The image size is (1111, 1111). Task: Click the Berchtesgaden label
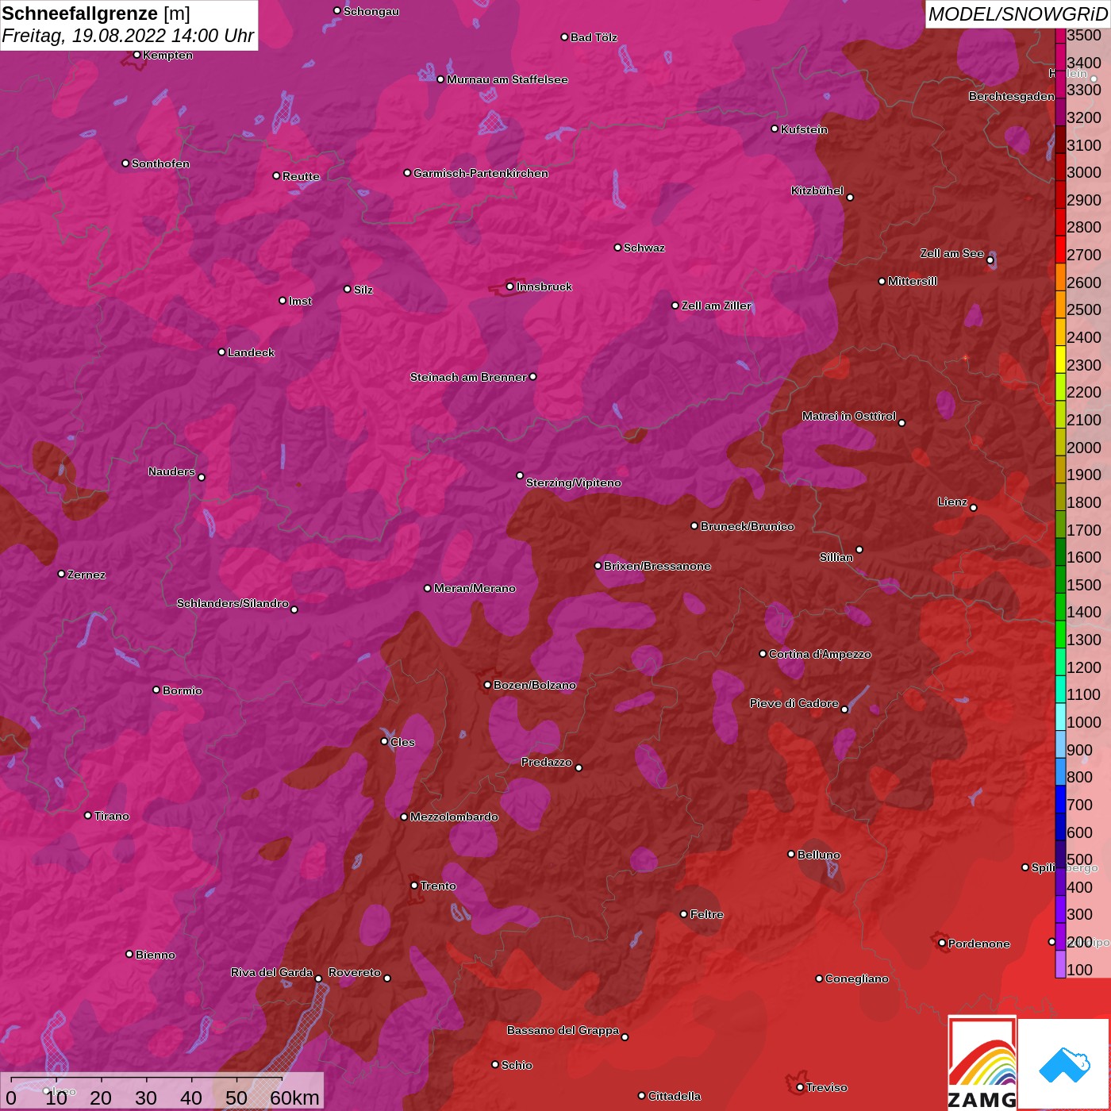pos(1012,96)
